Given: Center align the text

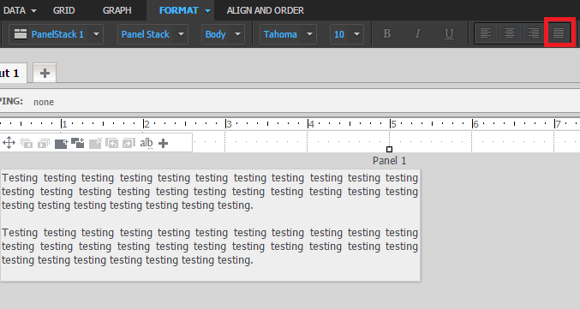Looking at the screenshot, I should (510, 33).
